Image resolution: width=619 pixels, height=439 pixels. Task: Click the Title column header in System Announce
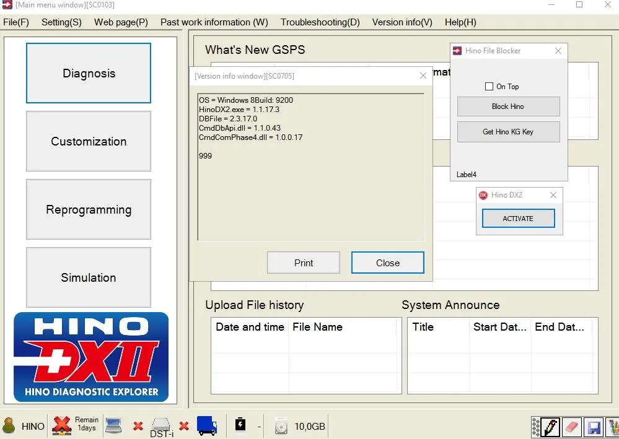point(439,327)
